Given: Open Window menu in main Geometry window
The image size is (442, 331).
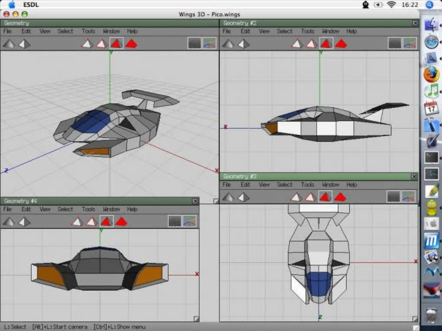Looking at the screenshot, I should click(111, 31).
